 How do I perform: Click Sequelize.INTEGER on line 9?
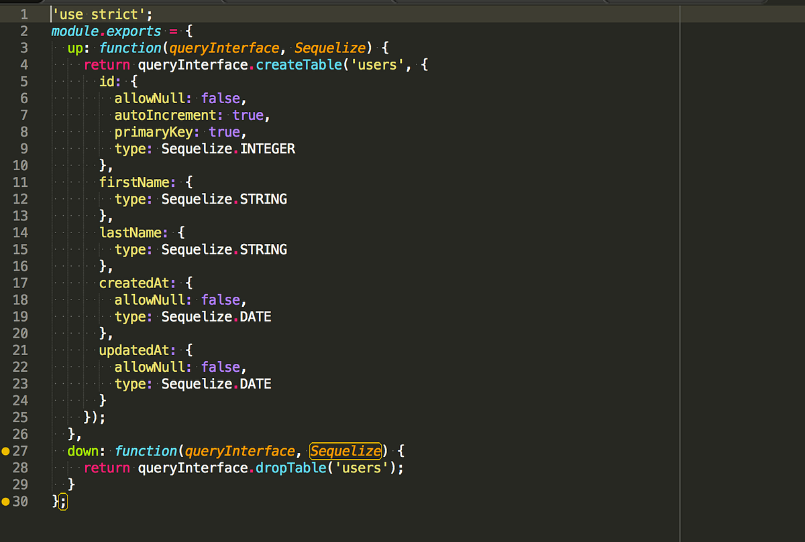[228, 148]
